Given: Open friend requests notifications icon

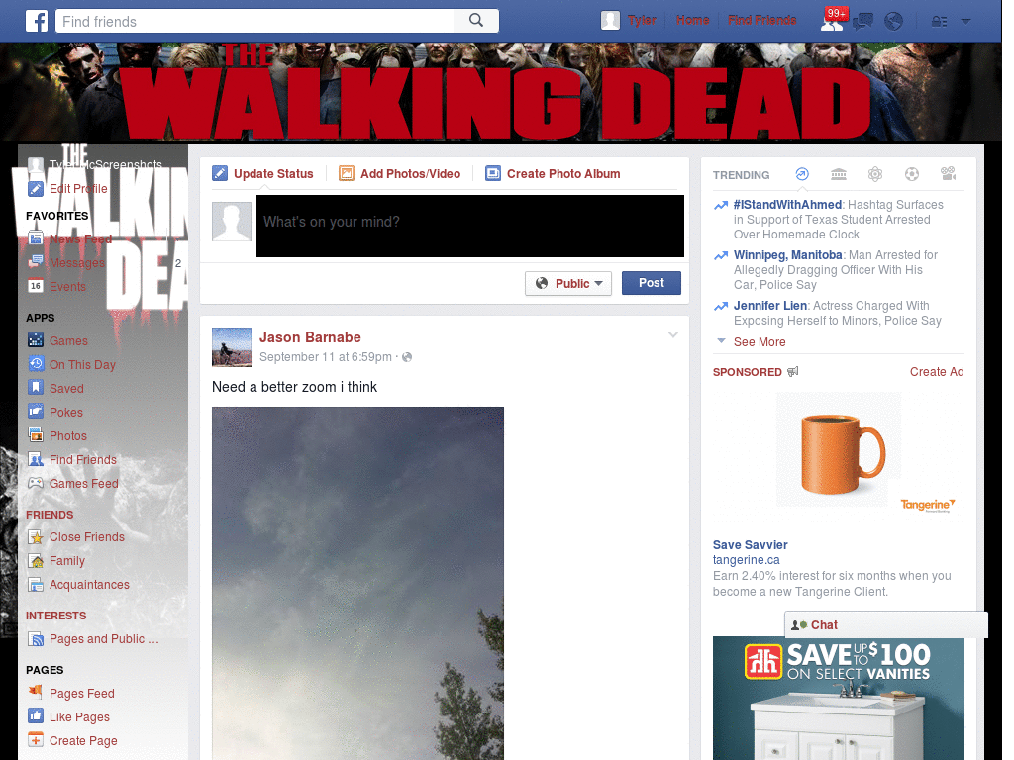Looking at the screenshot, I should [832, 22].
